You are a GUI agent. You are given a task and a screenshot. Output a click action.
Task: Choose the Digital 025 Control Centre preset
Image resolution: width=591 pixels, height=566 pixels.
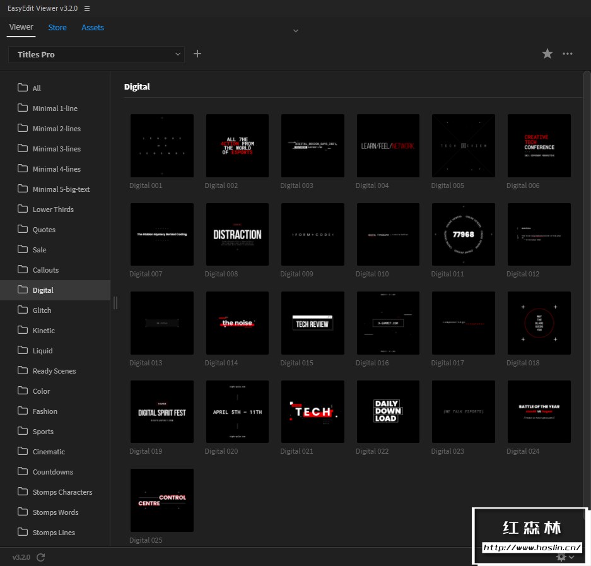click(x=162, y=500)
